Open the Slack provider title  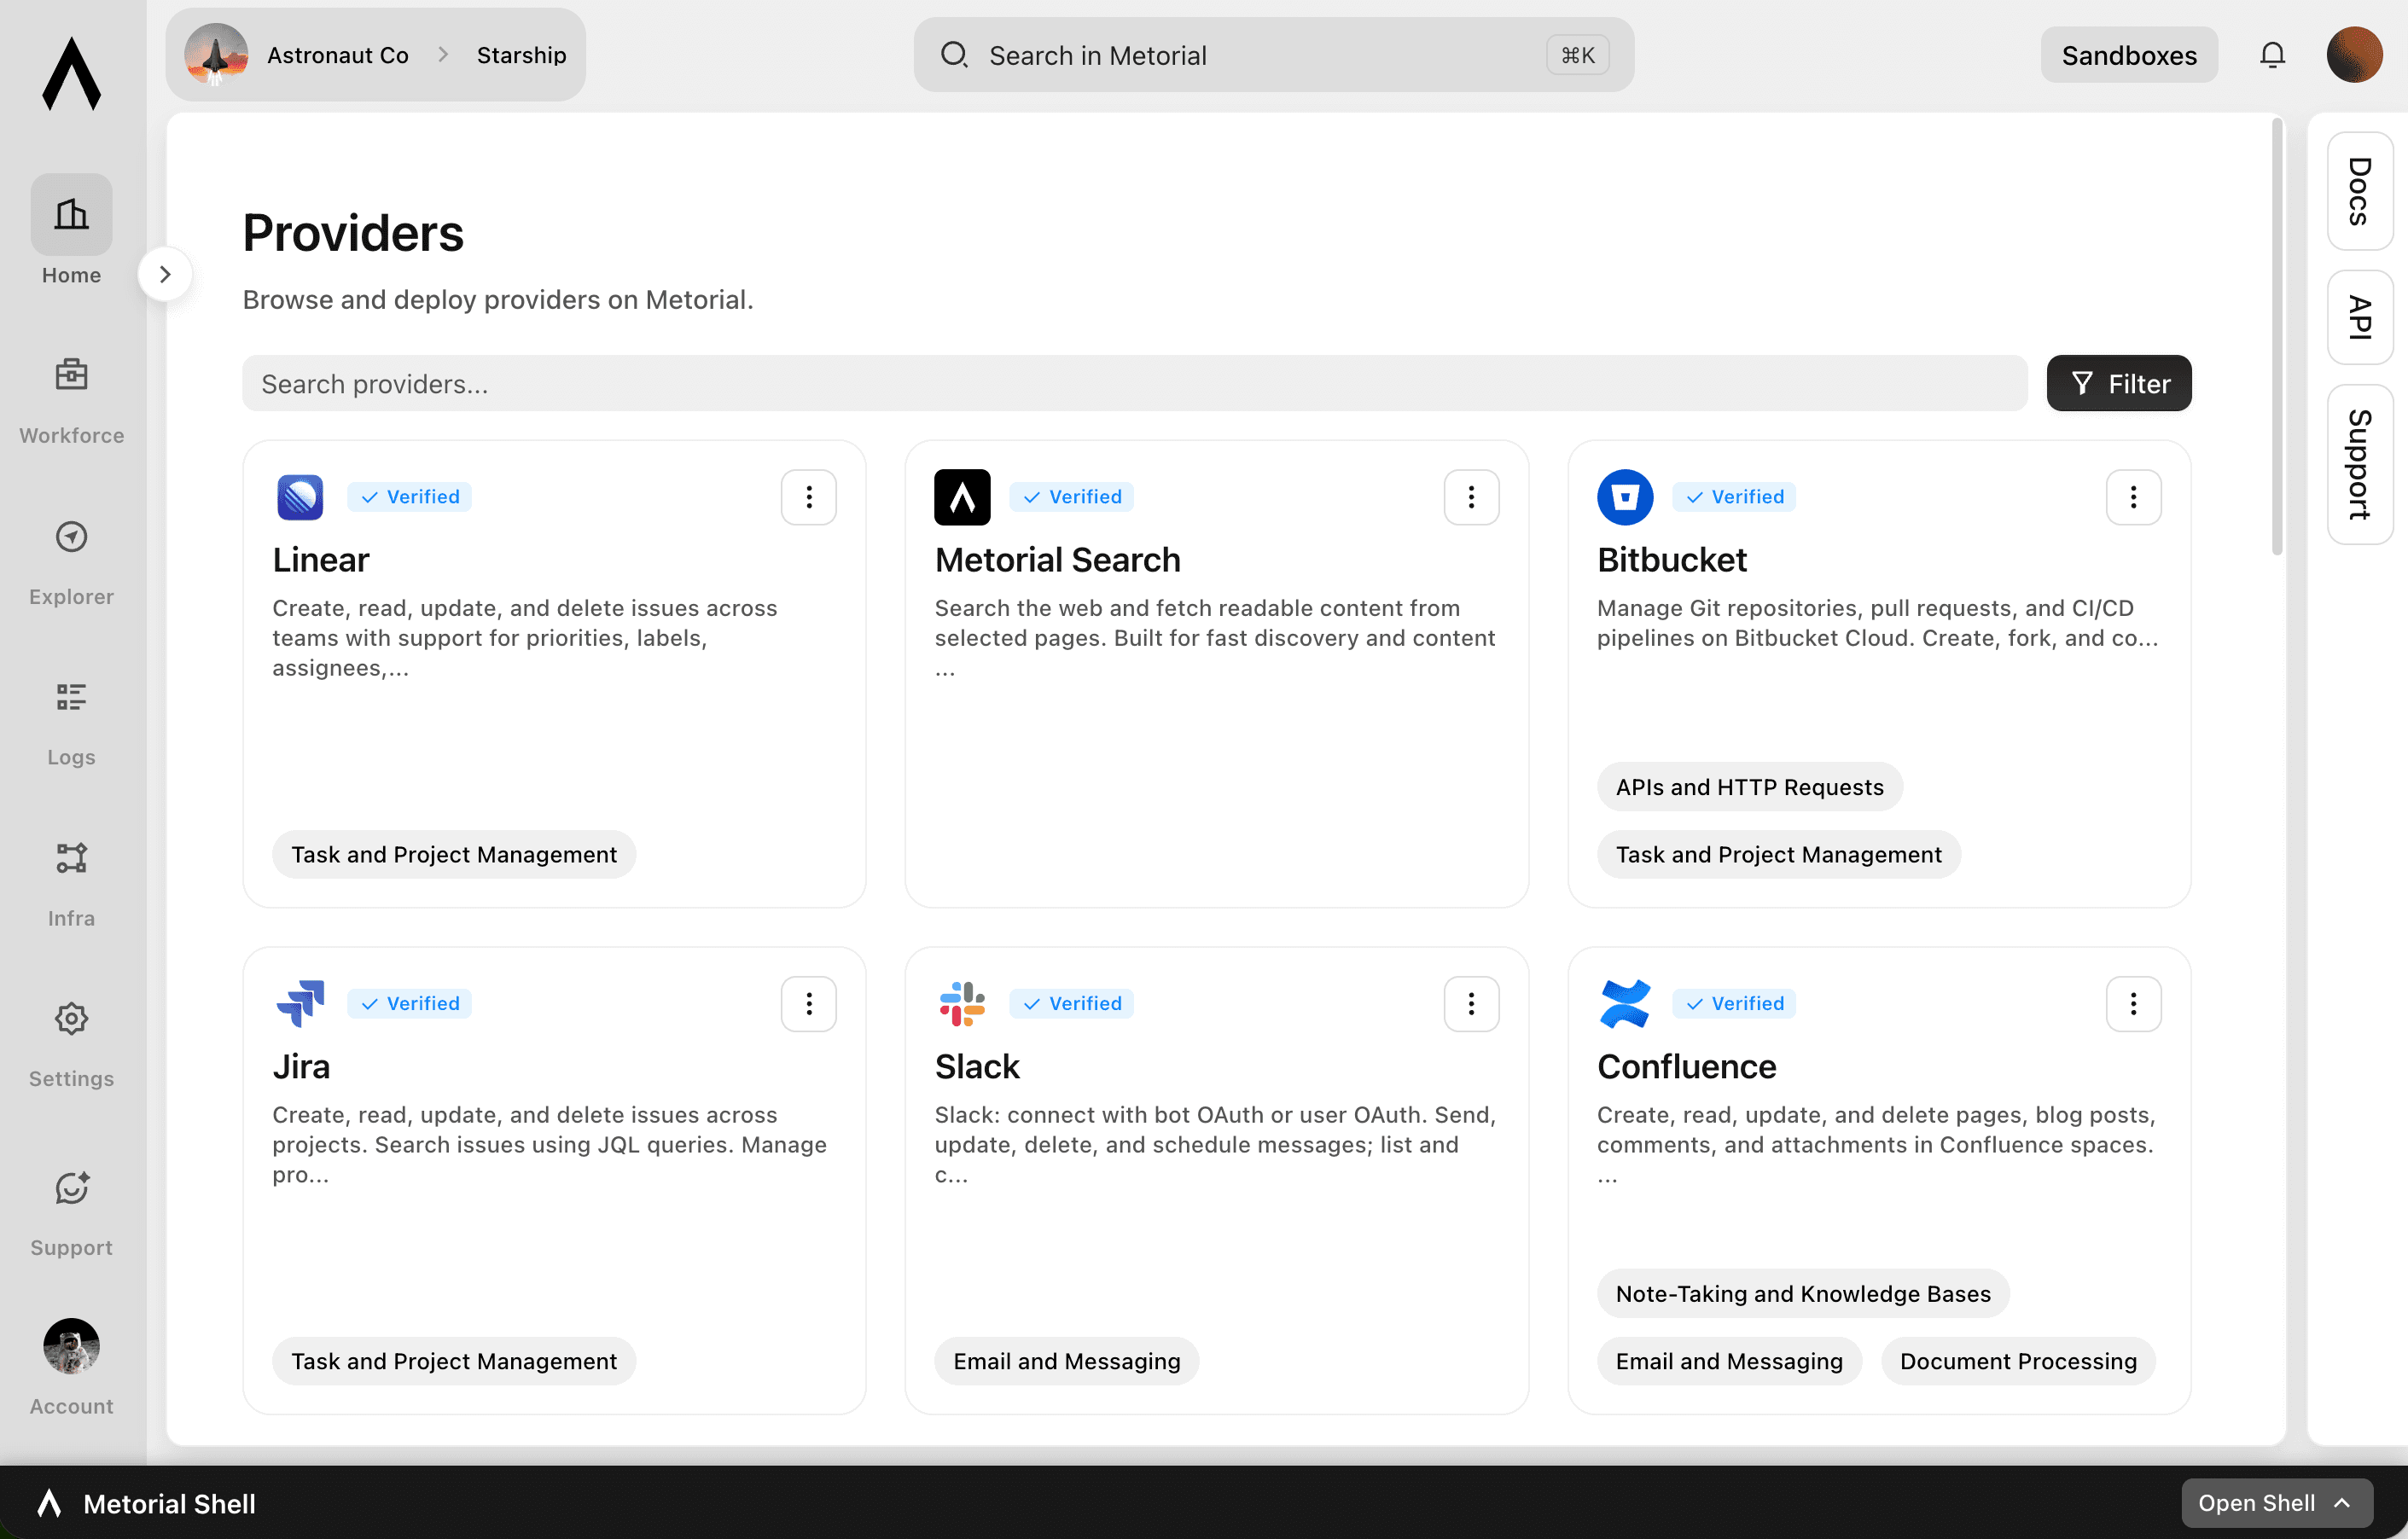[x=977, y=1066]
